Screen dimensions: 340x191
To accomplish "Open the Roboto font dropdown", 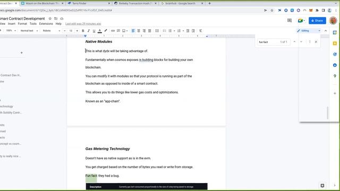I will click(x=52, y=31).
